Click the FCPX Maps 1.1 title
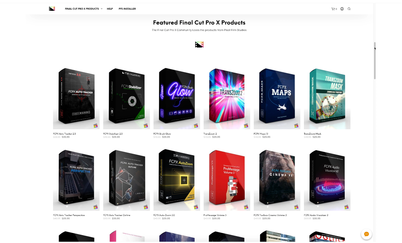 [261, 134]
